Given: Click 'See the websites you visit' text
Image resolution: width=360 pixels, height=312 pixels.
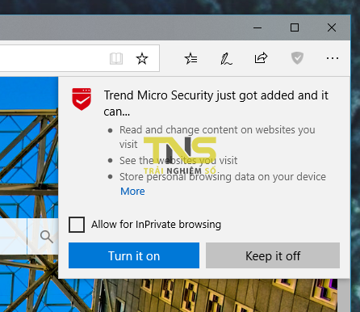Looking at the screenshot, I should click(178, 161).
